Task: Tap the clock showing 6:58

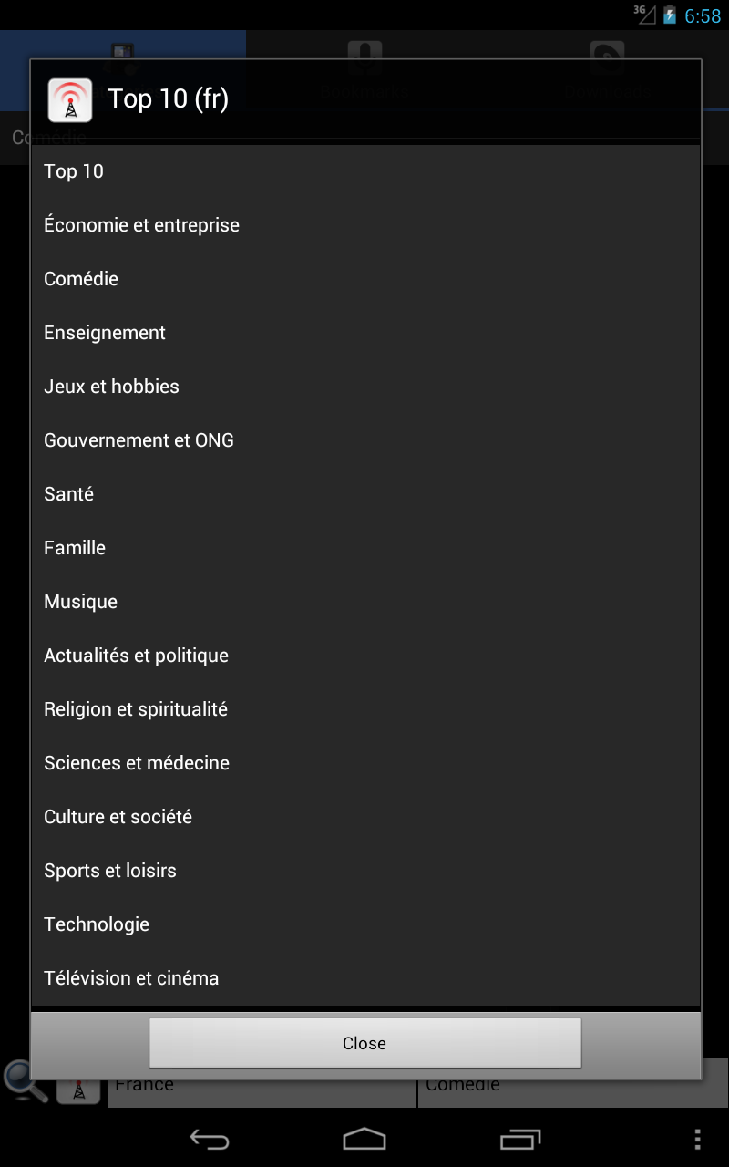Action: [703, 15]
